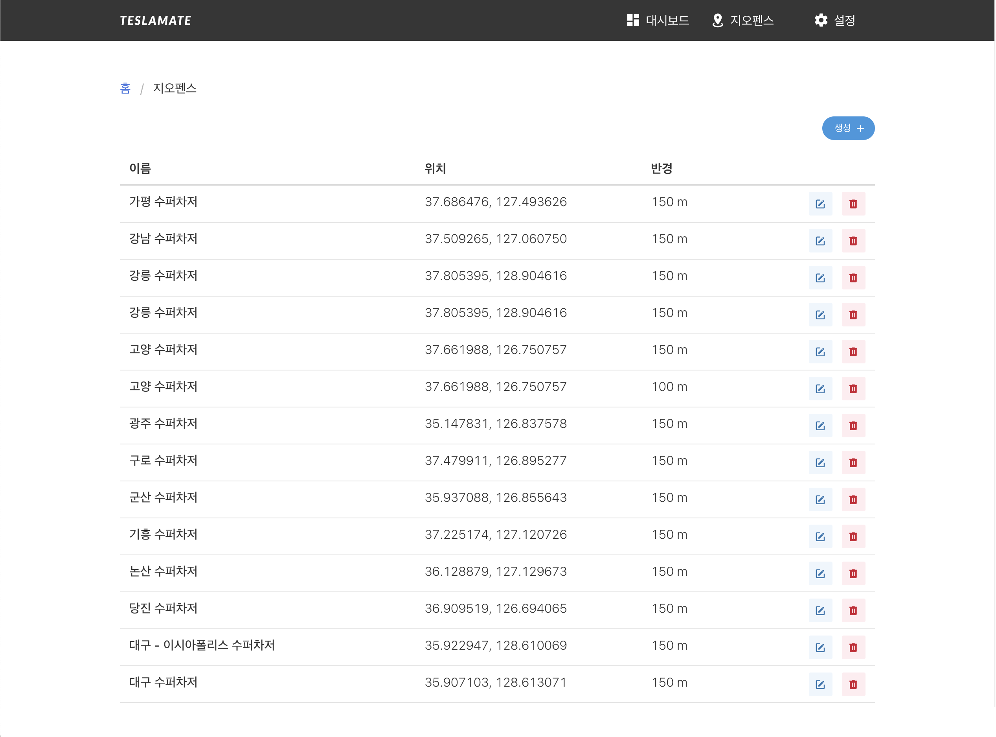Edit the 가평 수퍼차저 geofence
This screenshot has width=996, height=737.
(x=820, y=204)
